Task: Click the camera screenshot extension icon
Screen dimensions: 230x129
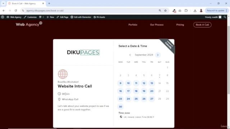Action: [x=180, y=10]
